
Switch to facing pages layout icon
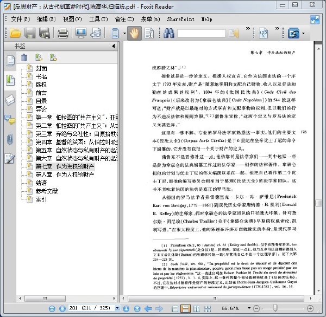[x=197, y=309]
